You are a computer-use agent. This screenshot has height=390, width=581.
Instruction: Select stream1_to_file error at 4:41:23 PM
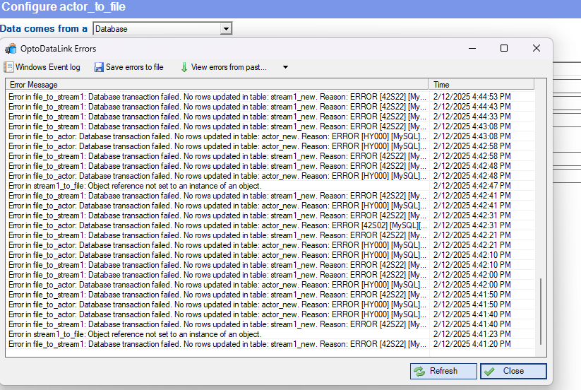(270, 334)
